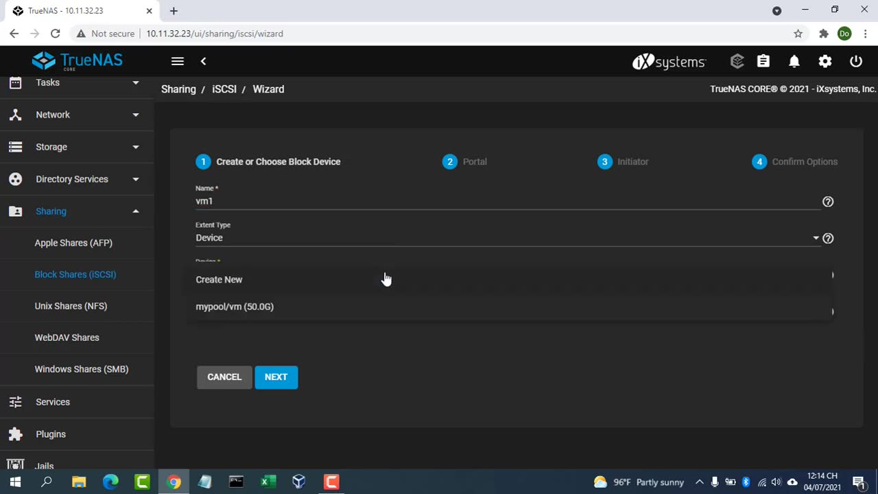This screenshot has height=494, width=878.
Task: Bookmark this page with the star icon
Action: 798,34
